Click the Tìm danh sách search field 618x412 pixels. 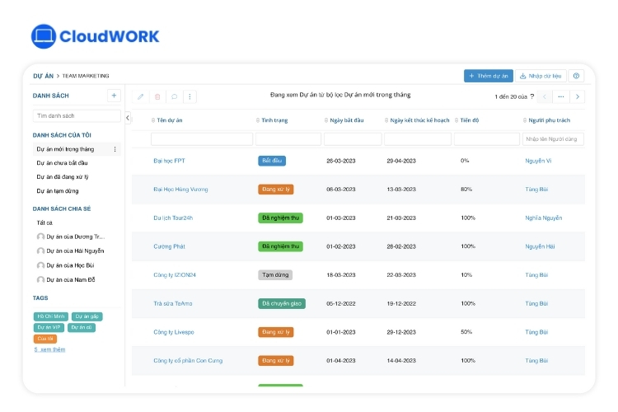click(x=77, y=116)
